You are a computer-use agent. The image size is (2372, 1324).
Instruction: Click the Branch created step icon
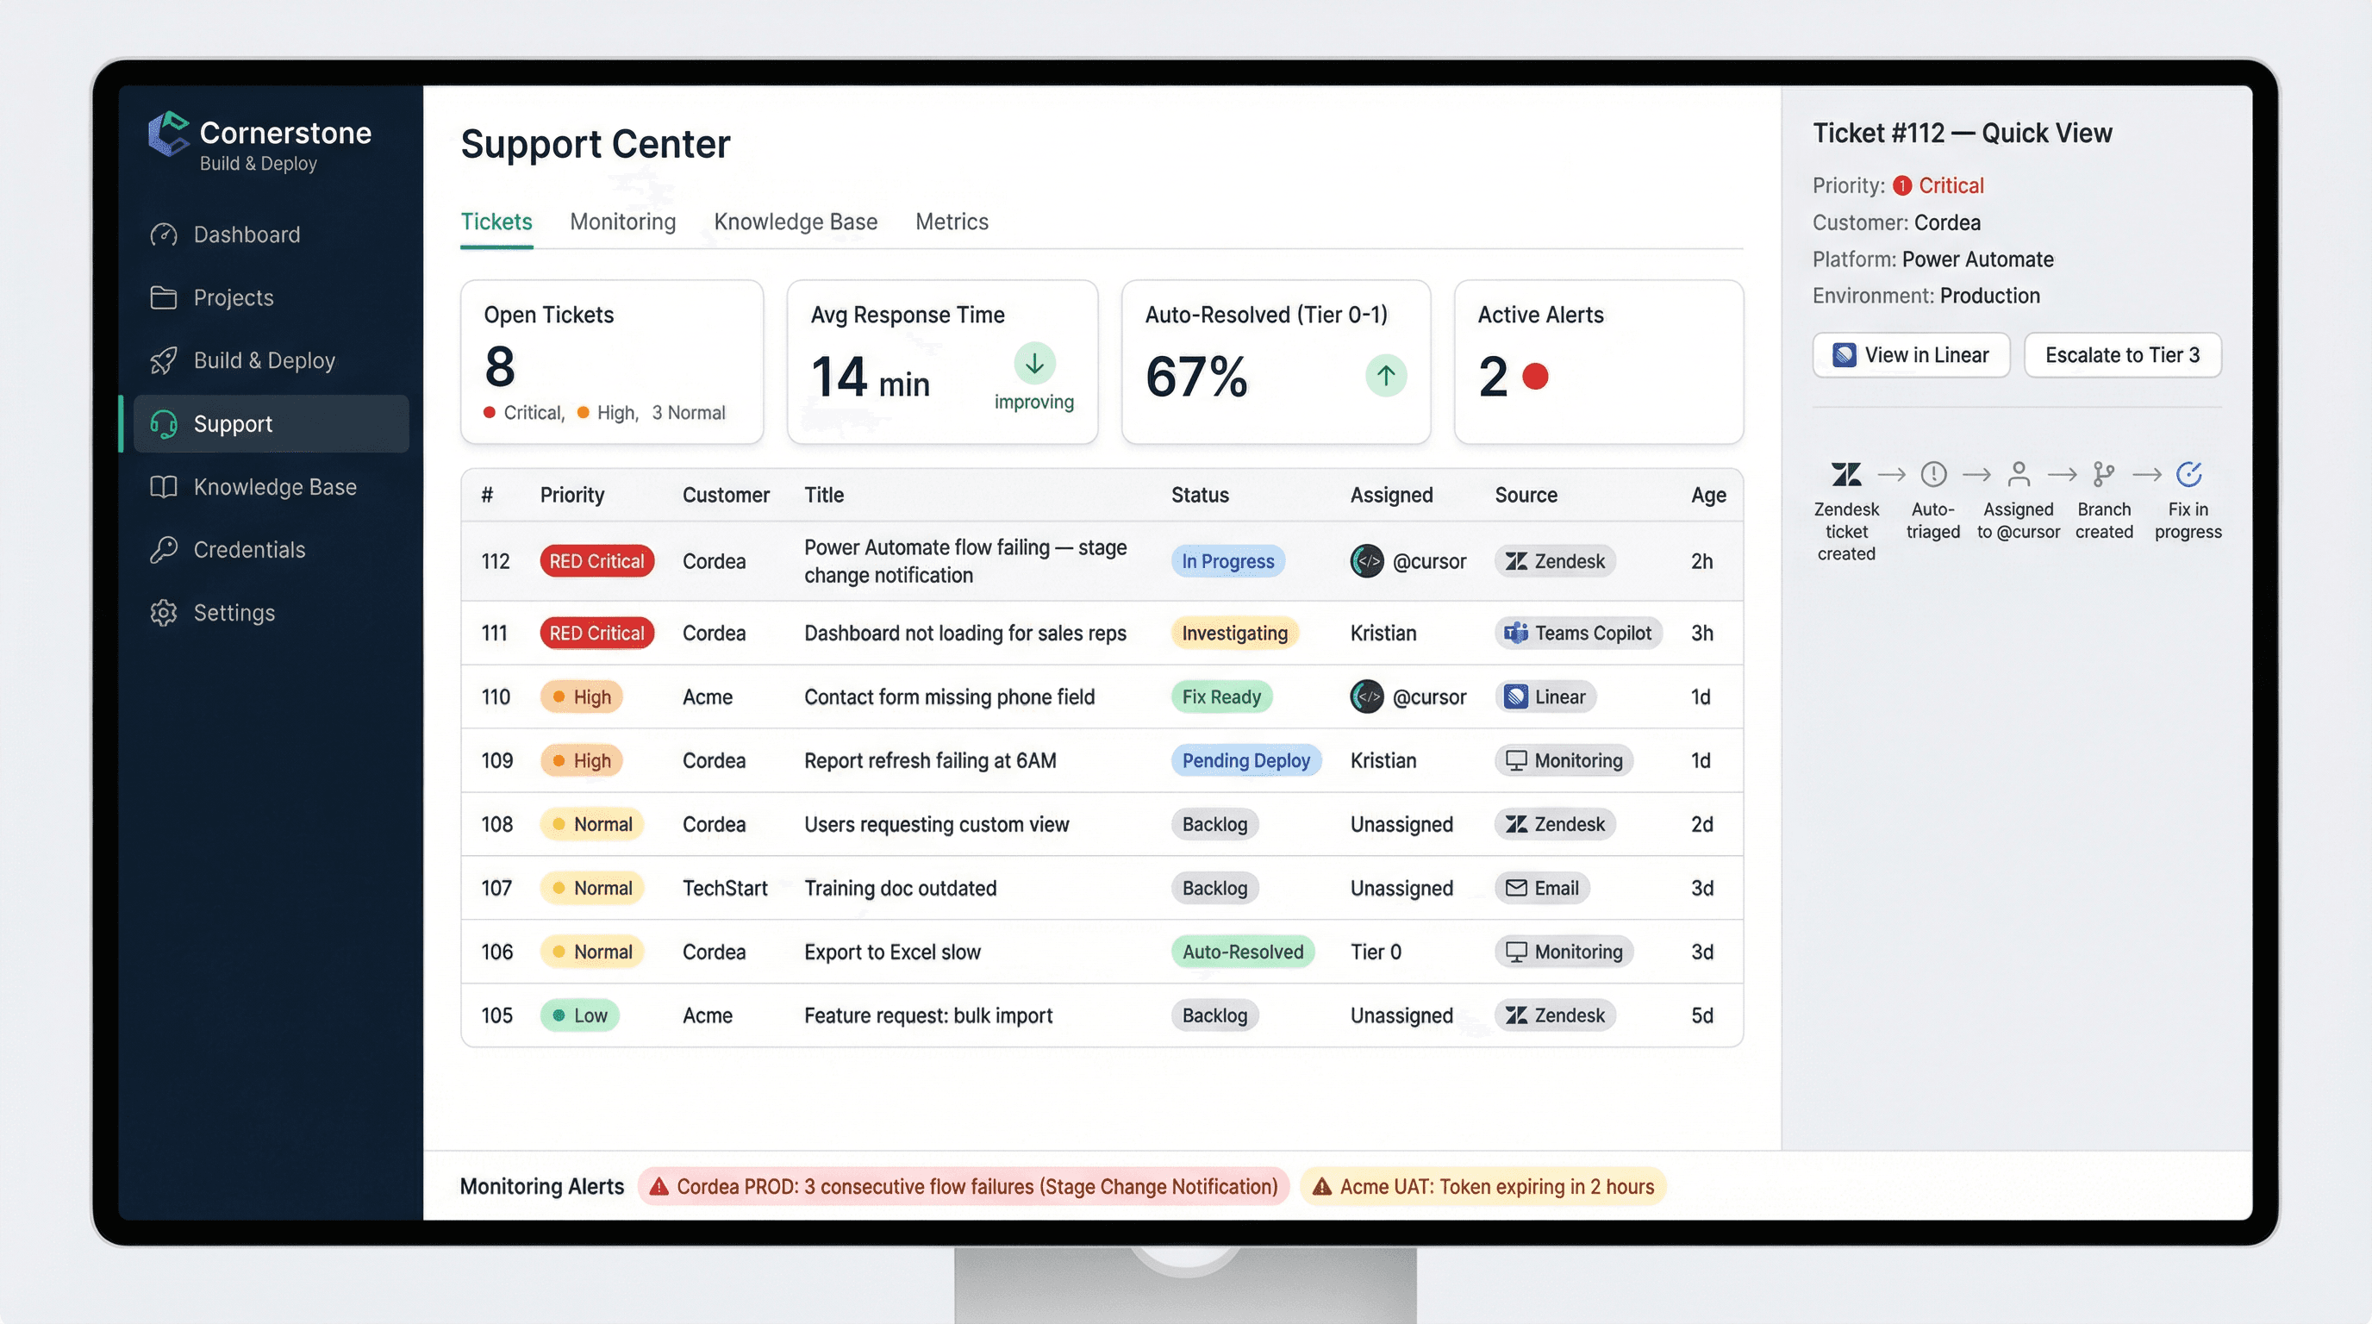(2104, 474)
